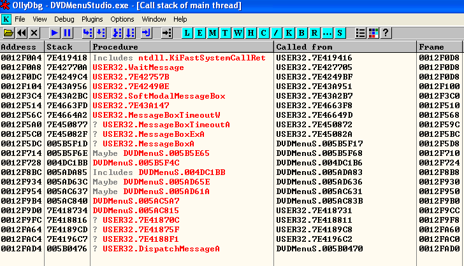
Task: Click stack value 005B5F1D
Action: point(67,144)
